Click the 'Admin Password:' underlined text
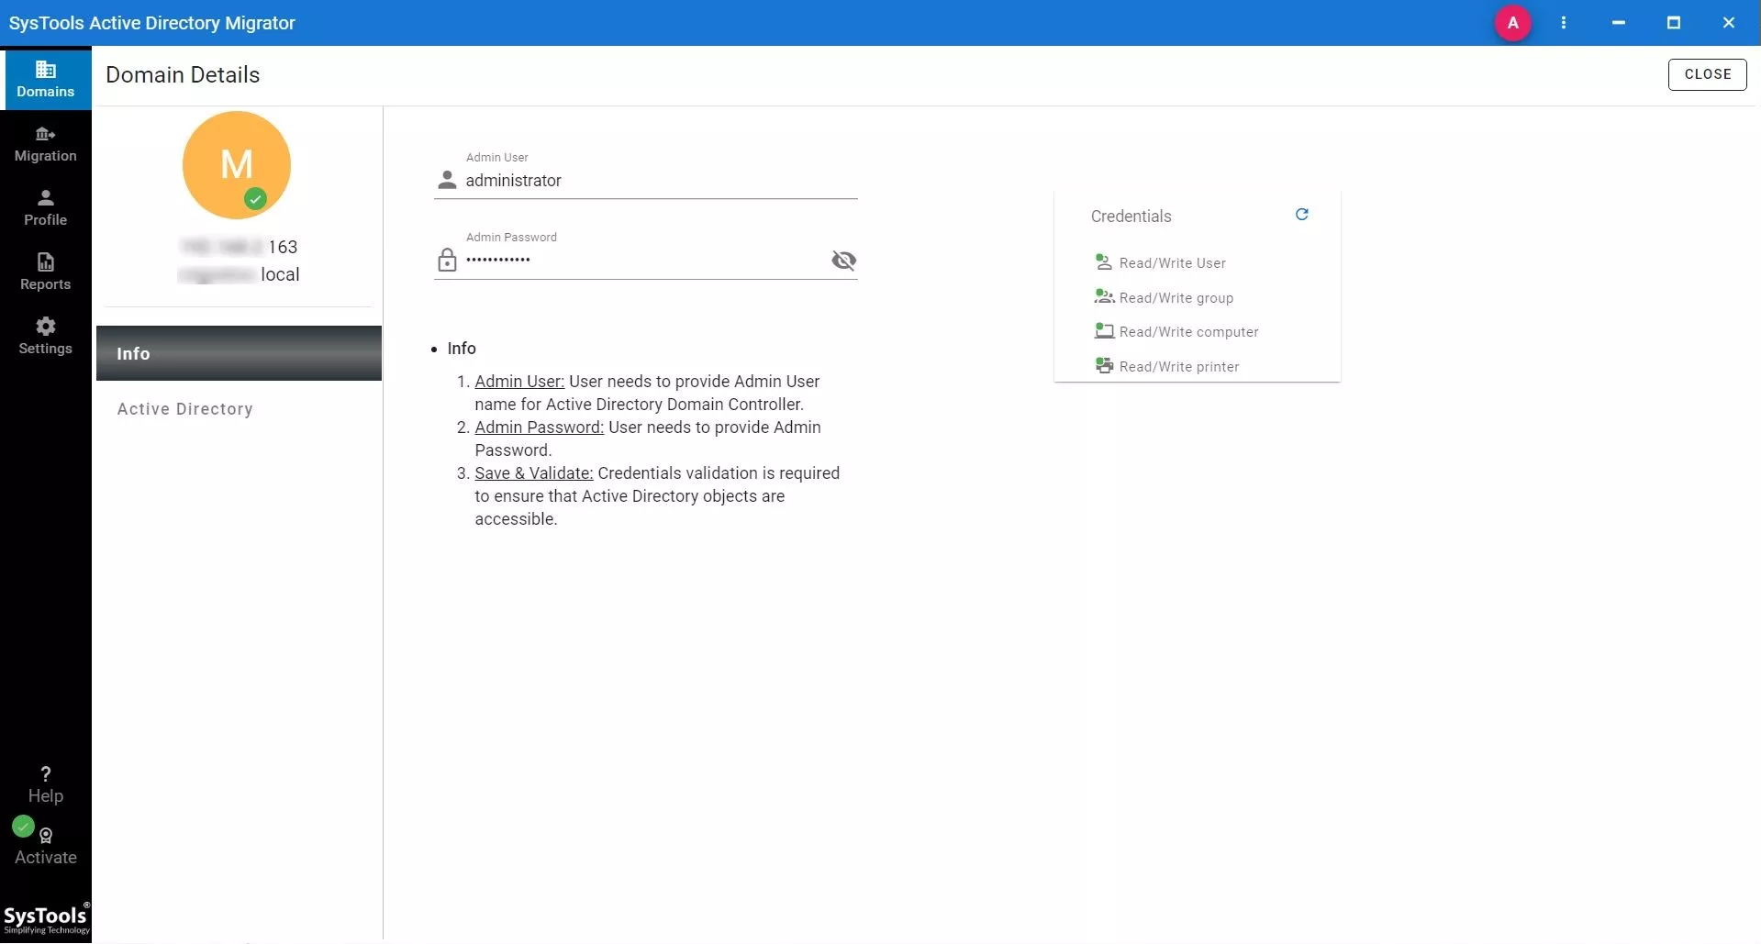The width and height of the screenshot is (1761, 944). pyautogui.click(x=539, y=428)
